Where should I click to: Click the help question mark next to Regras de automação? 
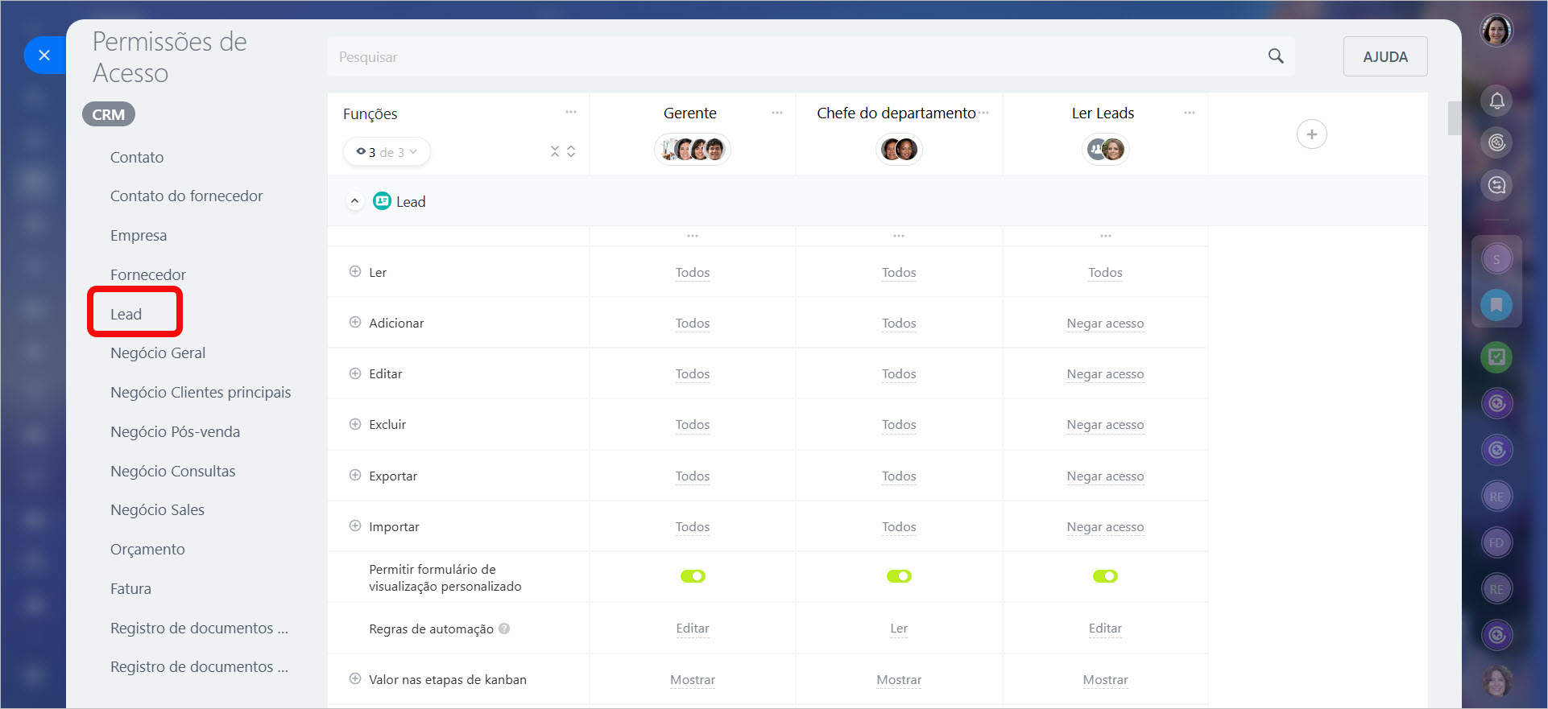(504, 629)
